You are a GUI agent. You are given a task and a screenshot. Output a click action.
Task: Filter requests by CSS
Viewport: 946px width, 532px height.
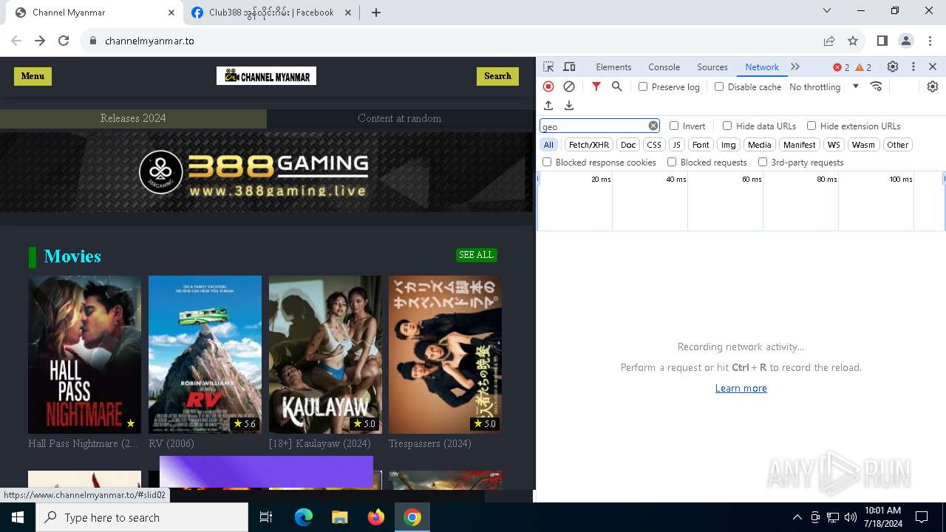coord(654,145)
